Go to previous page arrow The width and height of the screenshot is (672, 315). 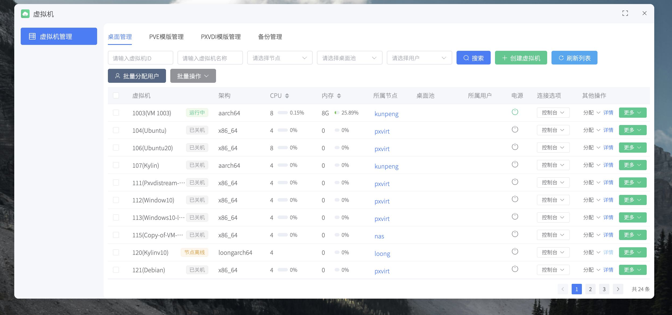(563, 289)
